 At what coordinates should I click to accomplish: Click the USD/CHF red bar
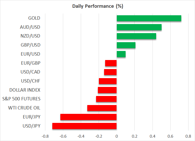click(x=108, y=81)
